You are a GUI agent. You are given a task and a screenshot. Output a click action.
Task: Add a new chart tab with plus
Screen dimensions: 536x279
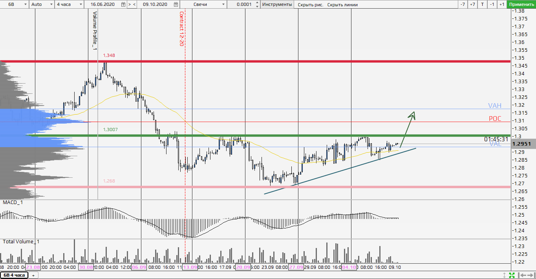click(33, 275)
